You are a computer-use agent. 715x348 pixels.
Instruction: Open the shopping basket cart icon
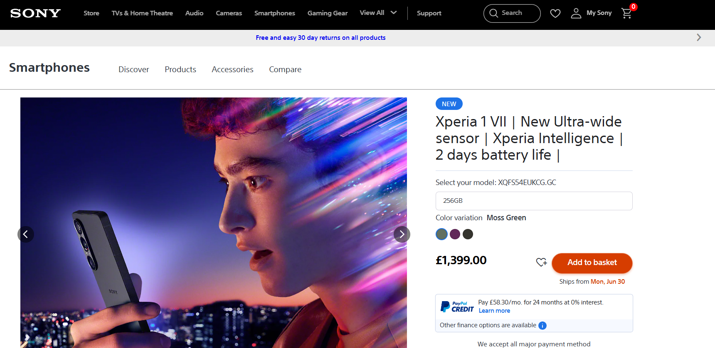pyautogui.click(x=627, y=13)
